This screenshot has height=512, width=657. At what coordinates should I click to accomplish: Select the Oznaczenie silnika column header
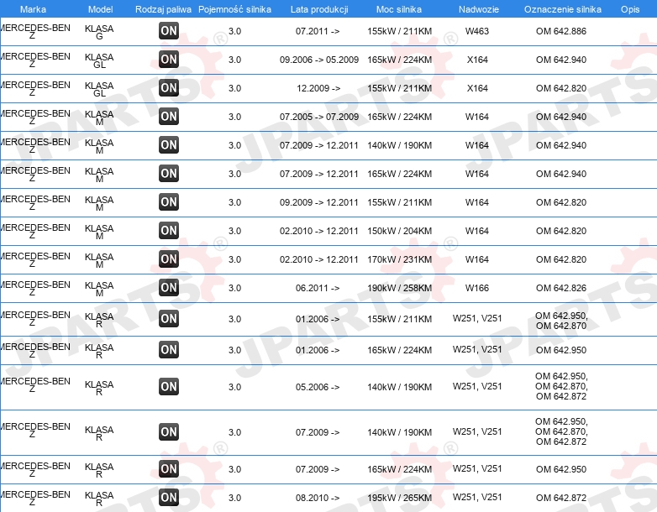[563, 9]
